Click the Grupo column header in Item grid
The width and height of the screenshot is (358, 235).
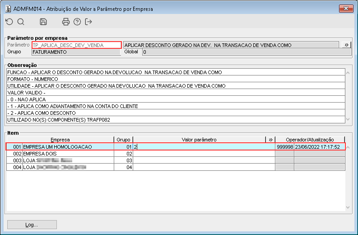pyautogui.click(x=123, y=140)
